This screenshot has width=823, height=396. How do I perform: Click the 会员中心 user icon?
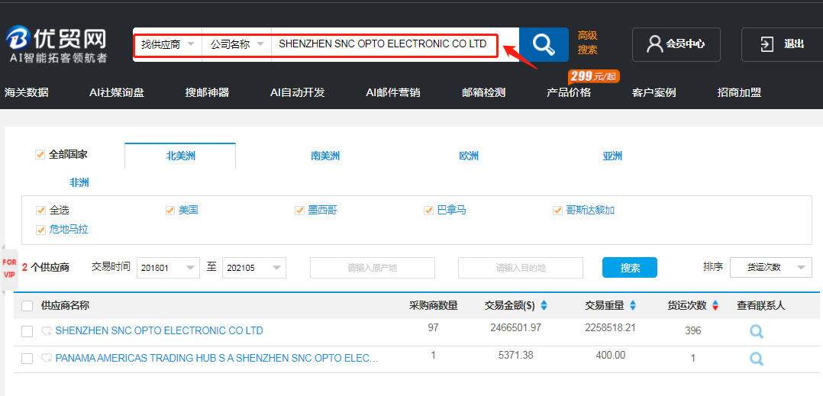654,44
